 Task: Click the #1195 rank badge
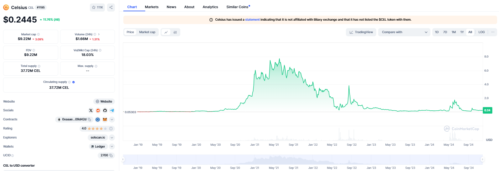(x=41, y=8)
